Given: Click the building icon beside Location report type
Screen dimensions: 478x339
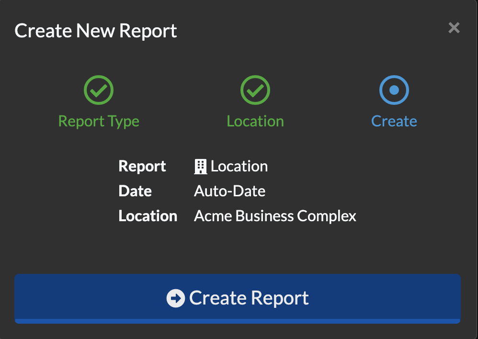Looking at the screenshot, I should point(201,166).
